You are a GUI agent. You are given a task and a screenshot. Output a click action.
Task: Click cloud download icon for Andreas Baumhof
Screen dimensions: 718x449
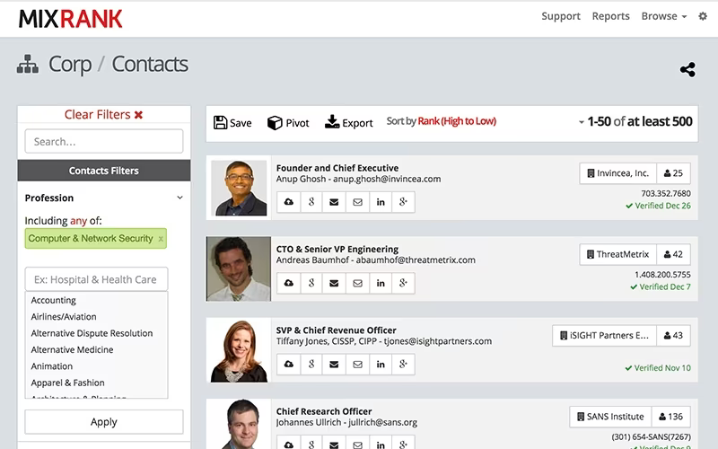tap(288, 283)
